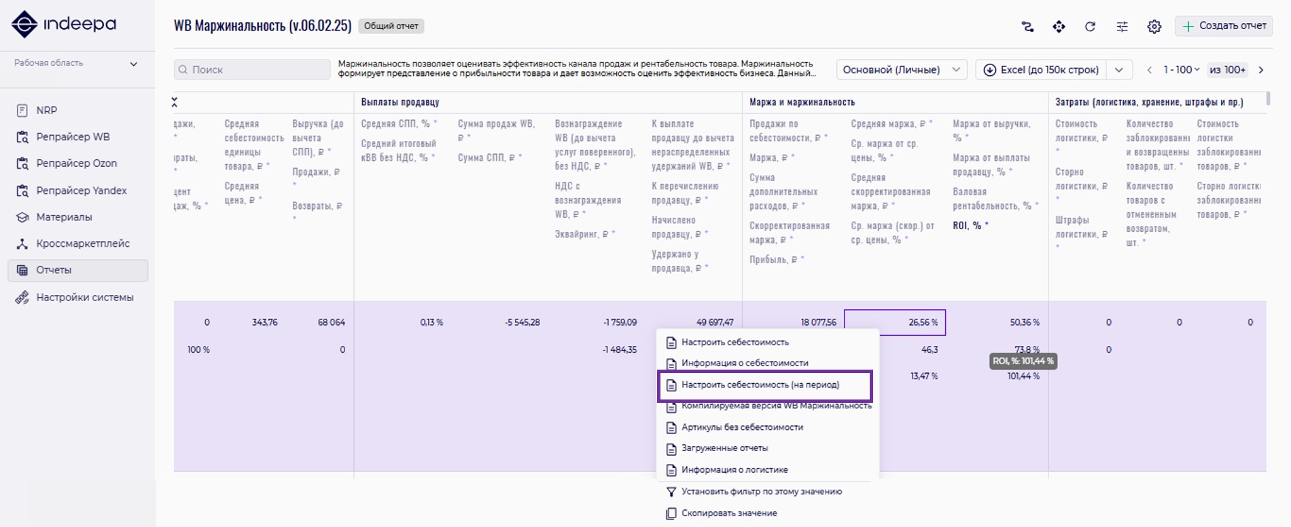The image size is (1291, 527).
Task: Click the Создать отчет button
Action: tap(1224, 26)
